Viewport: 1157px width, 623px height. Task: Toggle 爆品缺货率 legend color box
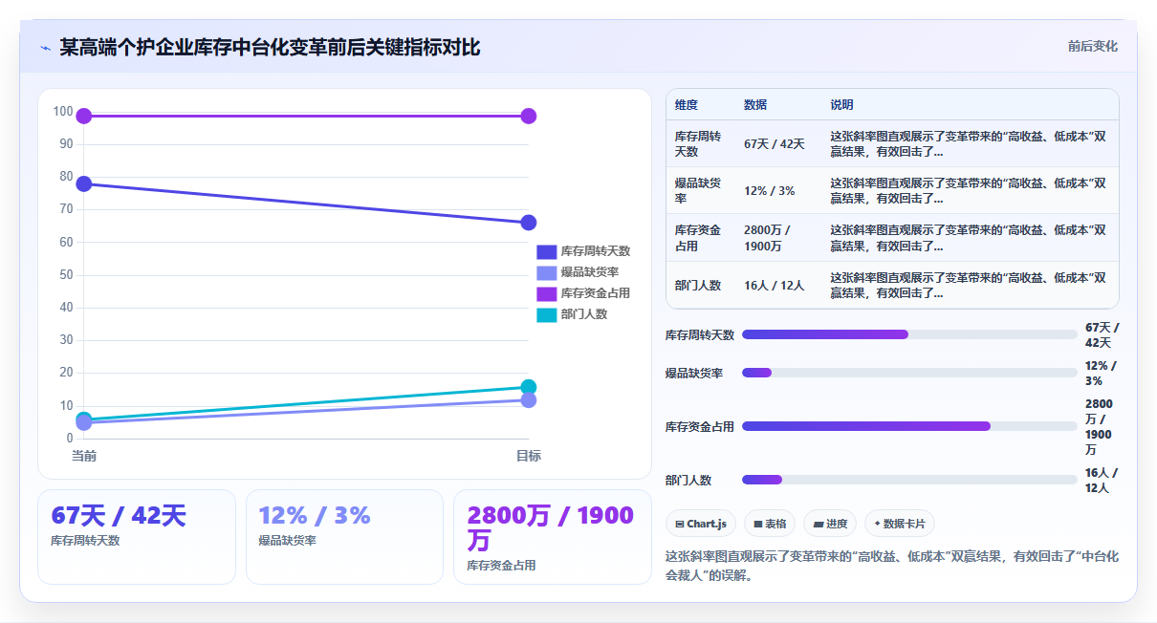pyautogui.click(x=546, y=272)
